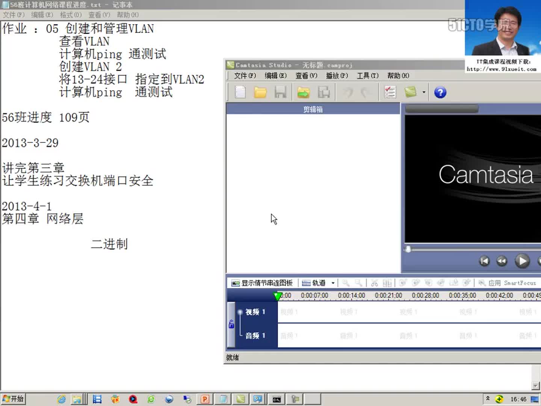541x406 pixels.
Task: Select the 音频 1 track label
Action: coord(255,336)
